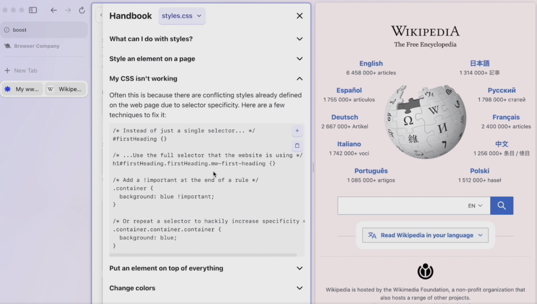Click the Wikimedia Foundation logo
This screenshot has height=304, width=537.
pyautogui.click(x=425, y=271)
